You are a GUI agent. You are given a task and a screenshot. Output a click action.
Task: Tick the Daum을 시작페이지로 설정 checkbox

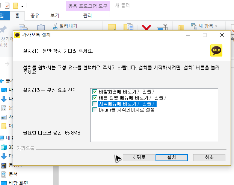pos(95,110)
